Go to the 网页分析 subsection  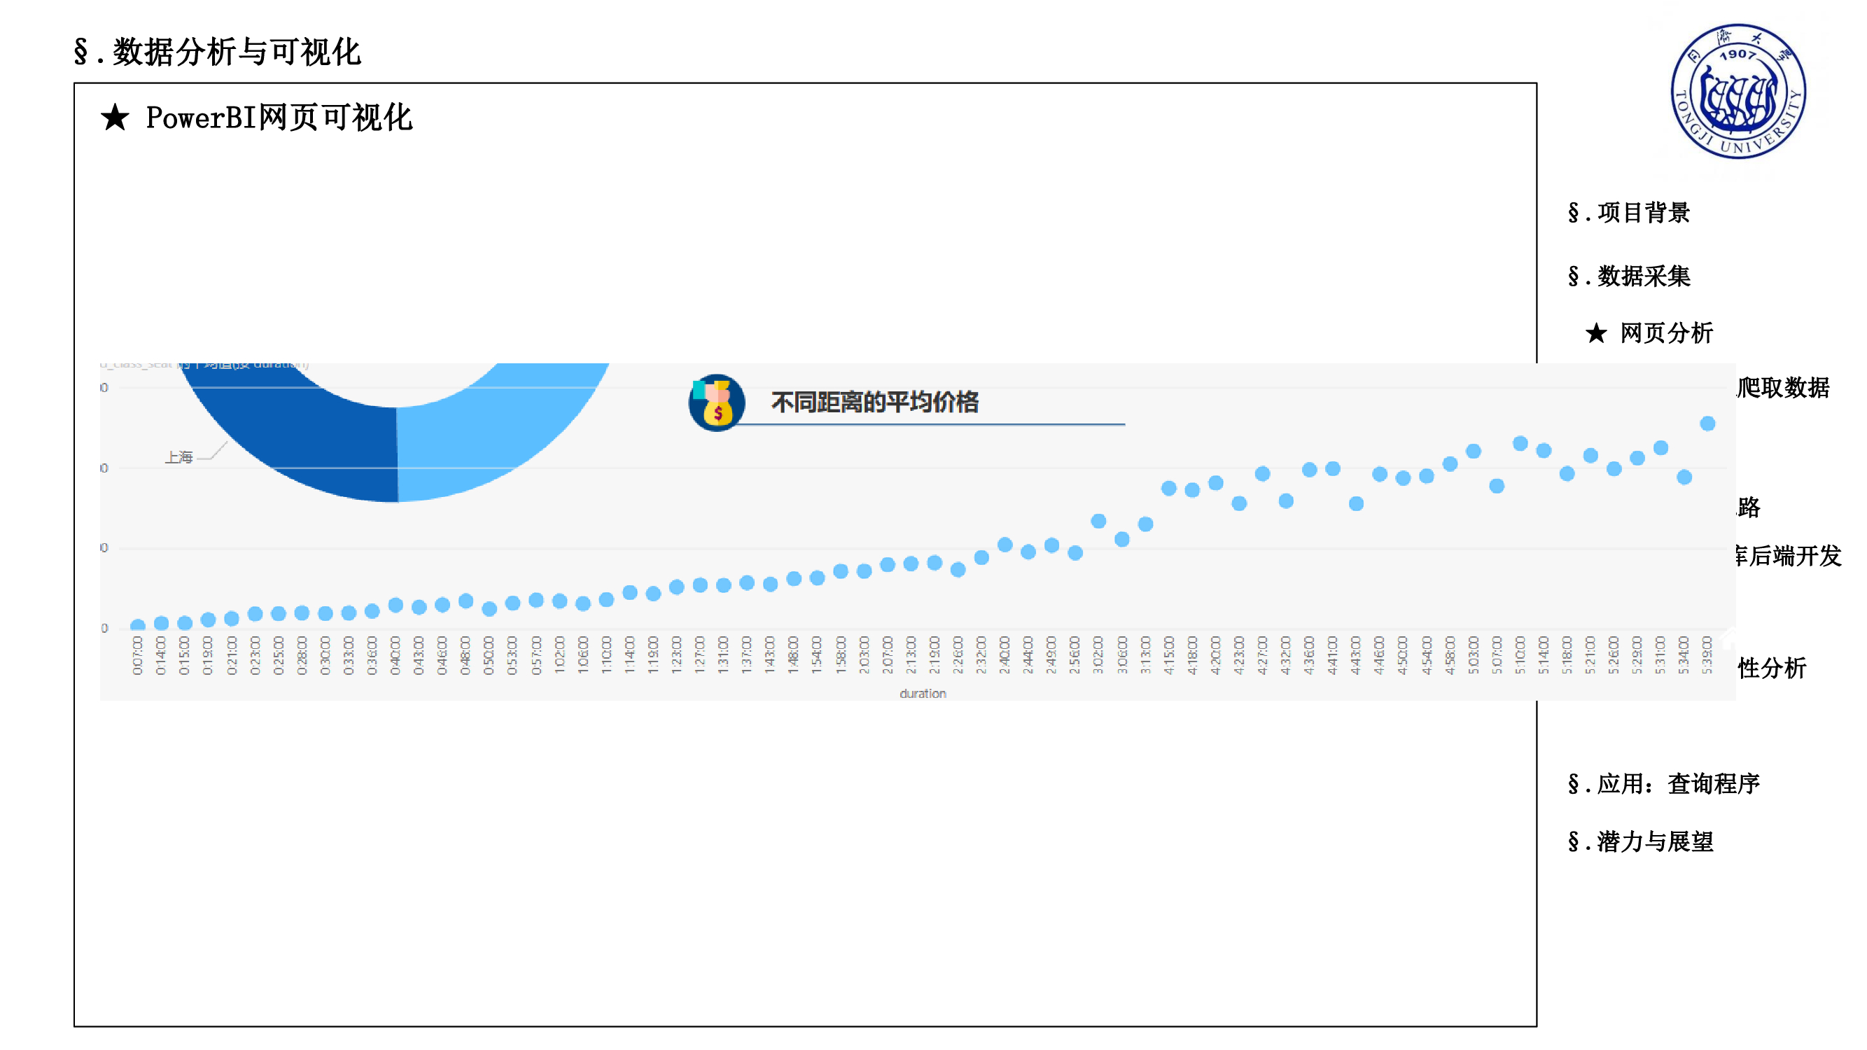(1665, 333)
